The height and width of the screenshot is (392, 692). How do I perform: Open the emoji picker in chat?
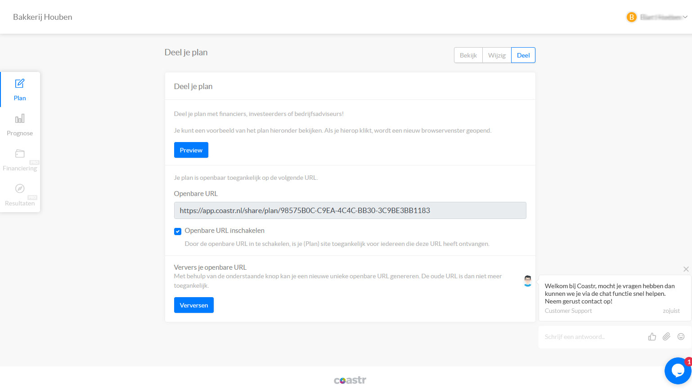click(681, 337)
